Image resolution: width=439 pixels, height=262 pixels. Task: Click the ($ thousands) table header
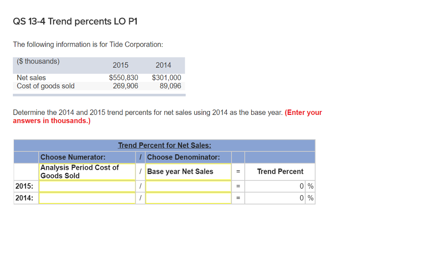pos(38,61)
